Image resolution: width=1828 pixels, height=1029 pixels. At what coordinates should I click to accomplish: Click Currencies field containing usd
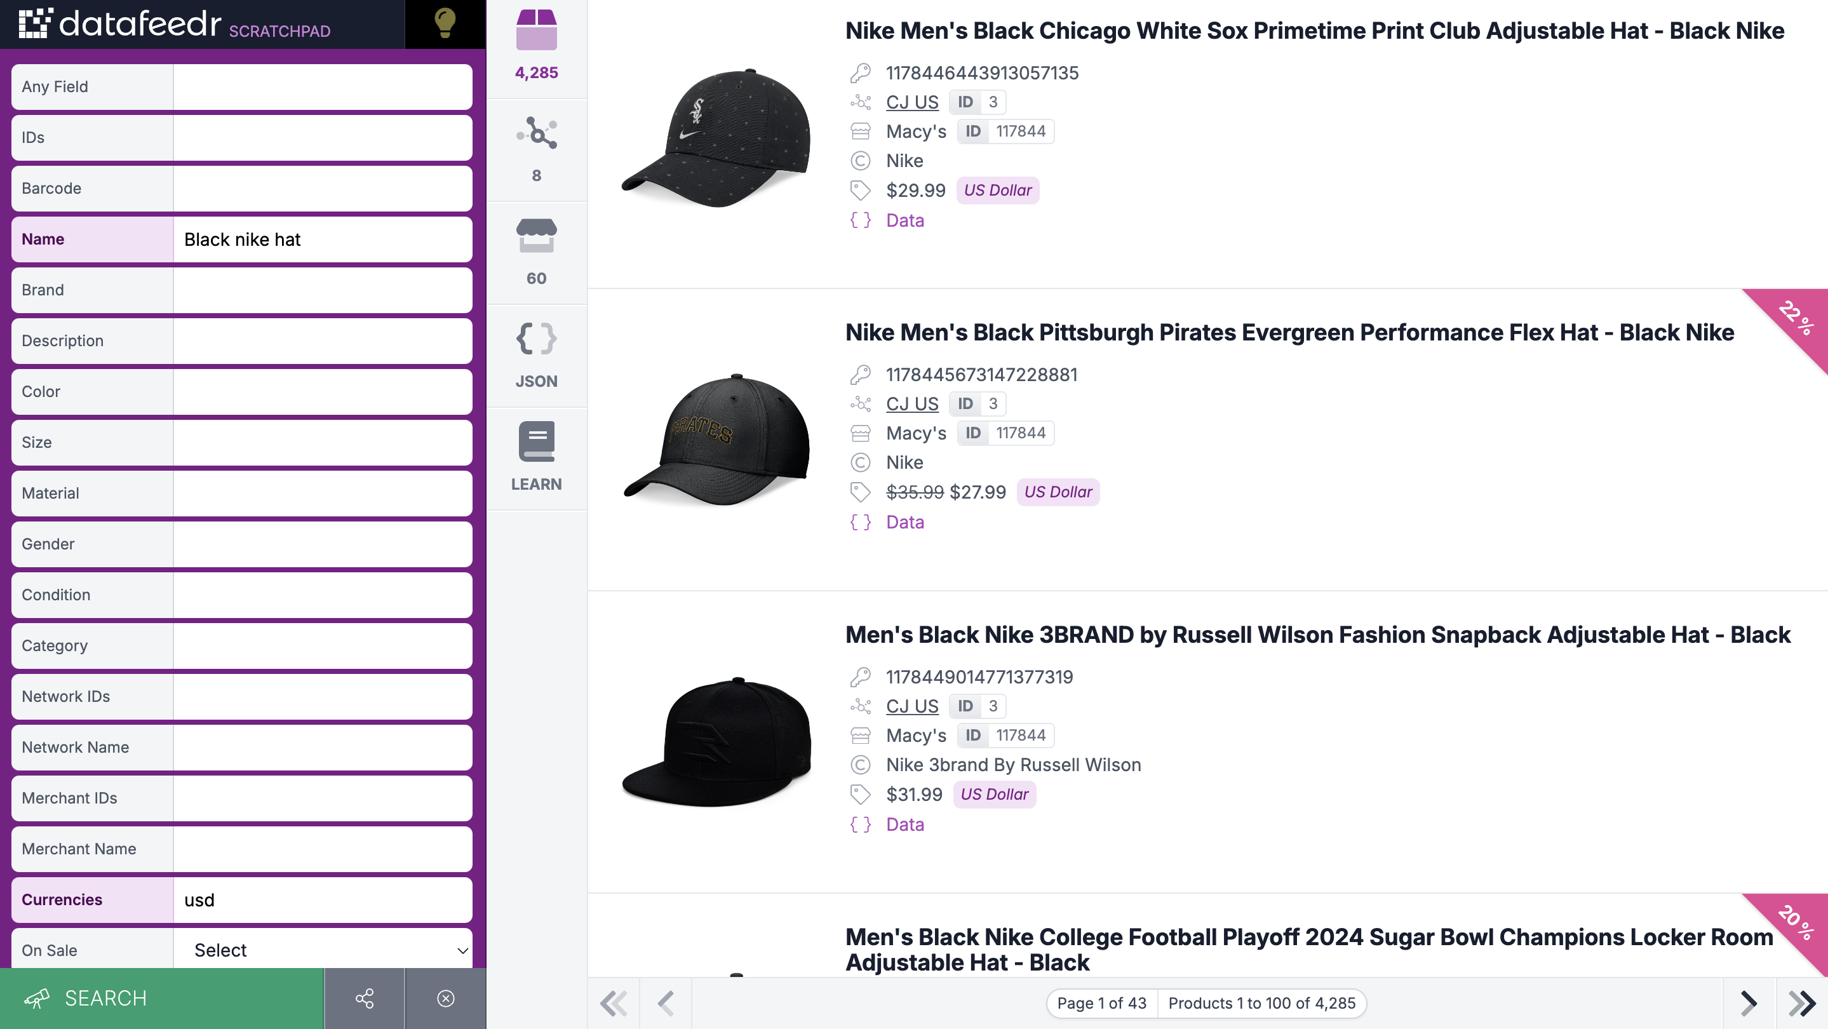pos(323,900)
